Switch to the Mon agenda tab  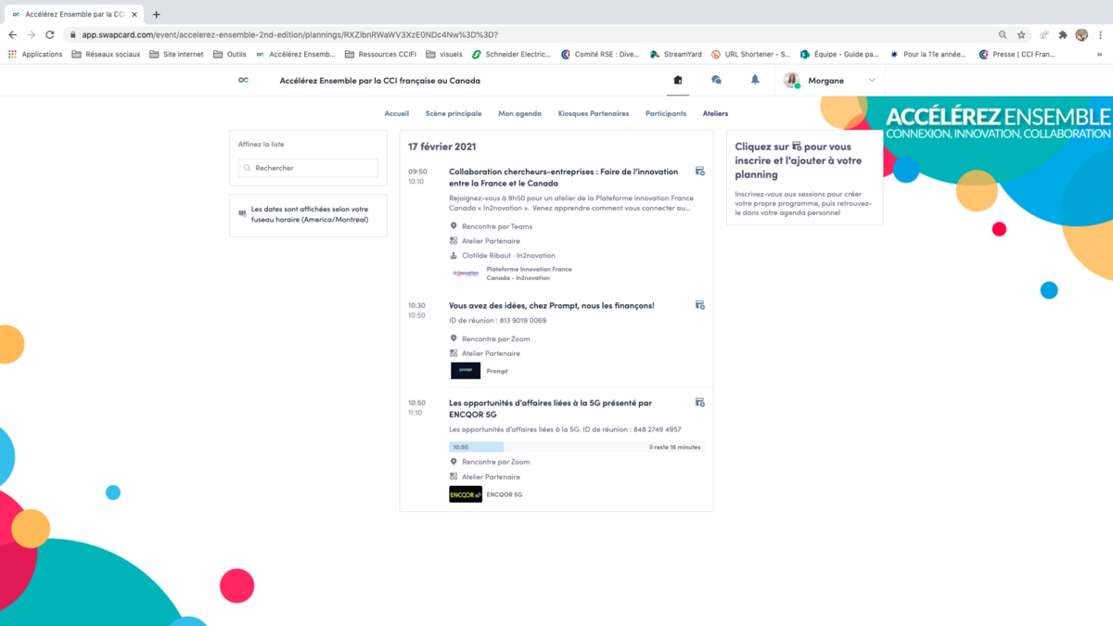519,113
